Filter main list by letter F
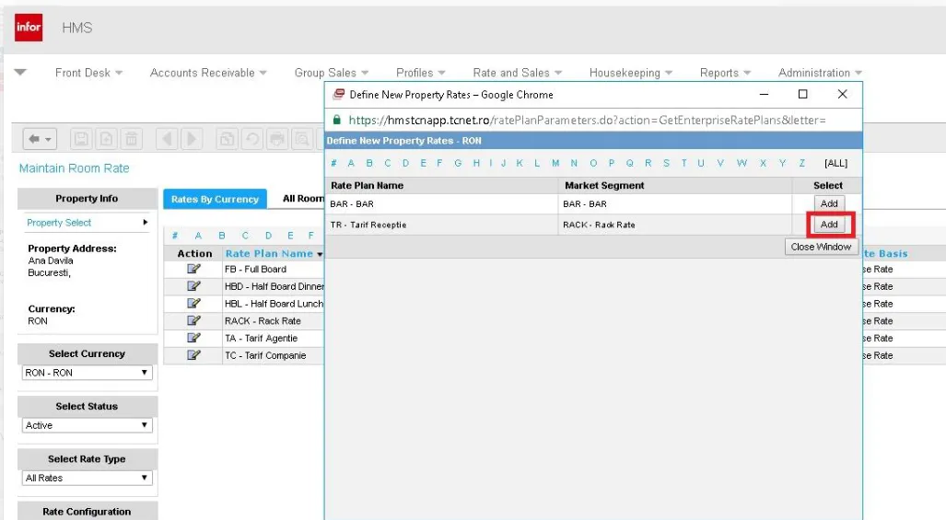Image resolution: width=946 pixels, height=520 pixels. pyautogui.click(x=310, y=236)
